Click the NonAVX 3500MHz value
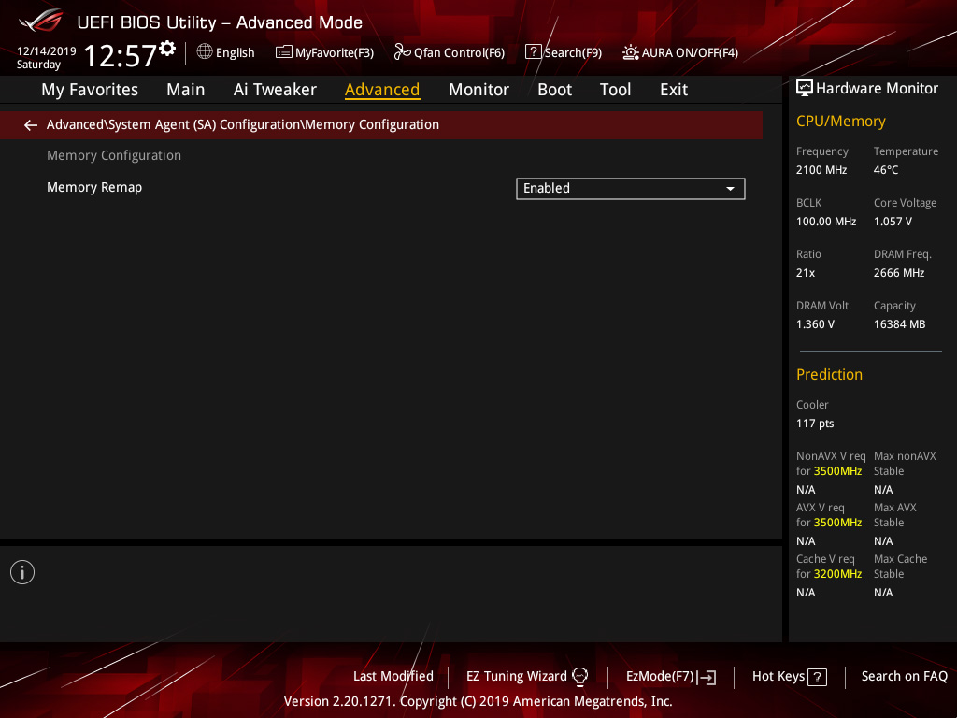 point(838,471)
